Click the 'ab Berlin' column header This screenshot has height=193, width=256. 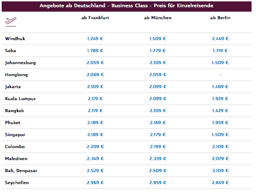pyautogui.click(x=220, y=18)
